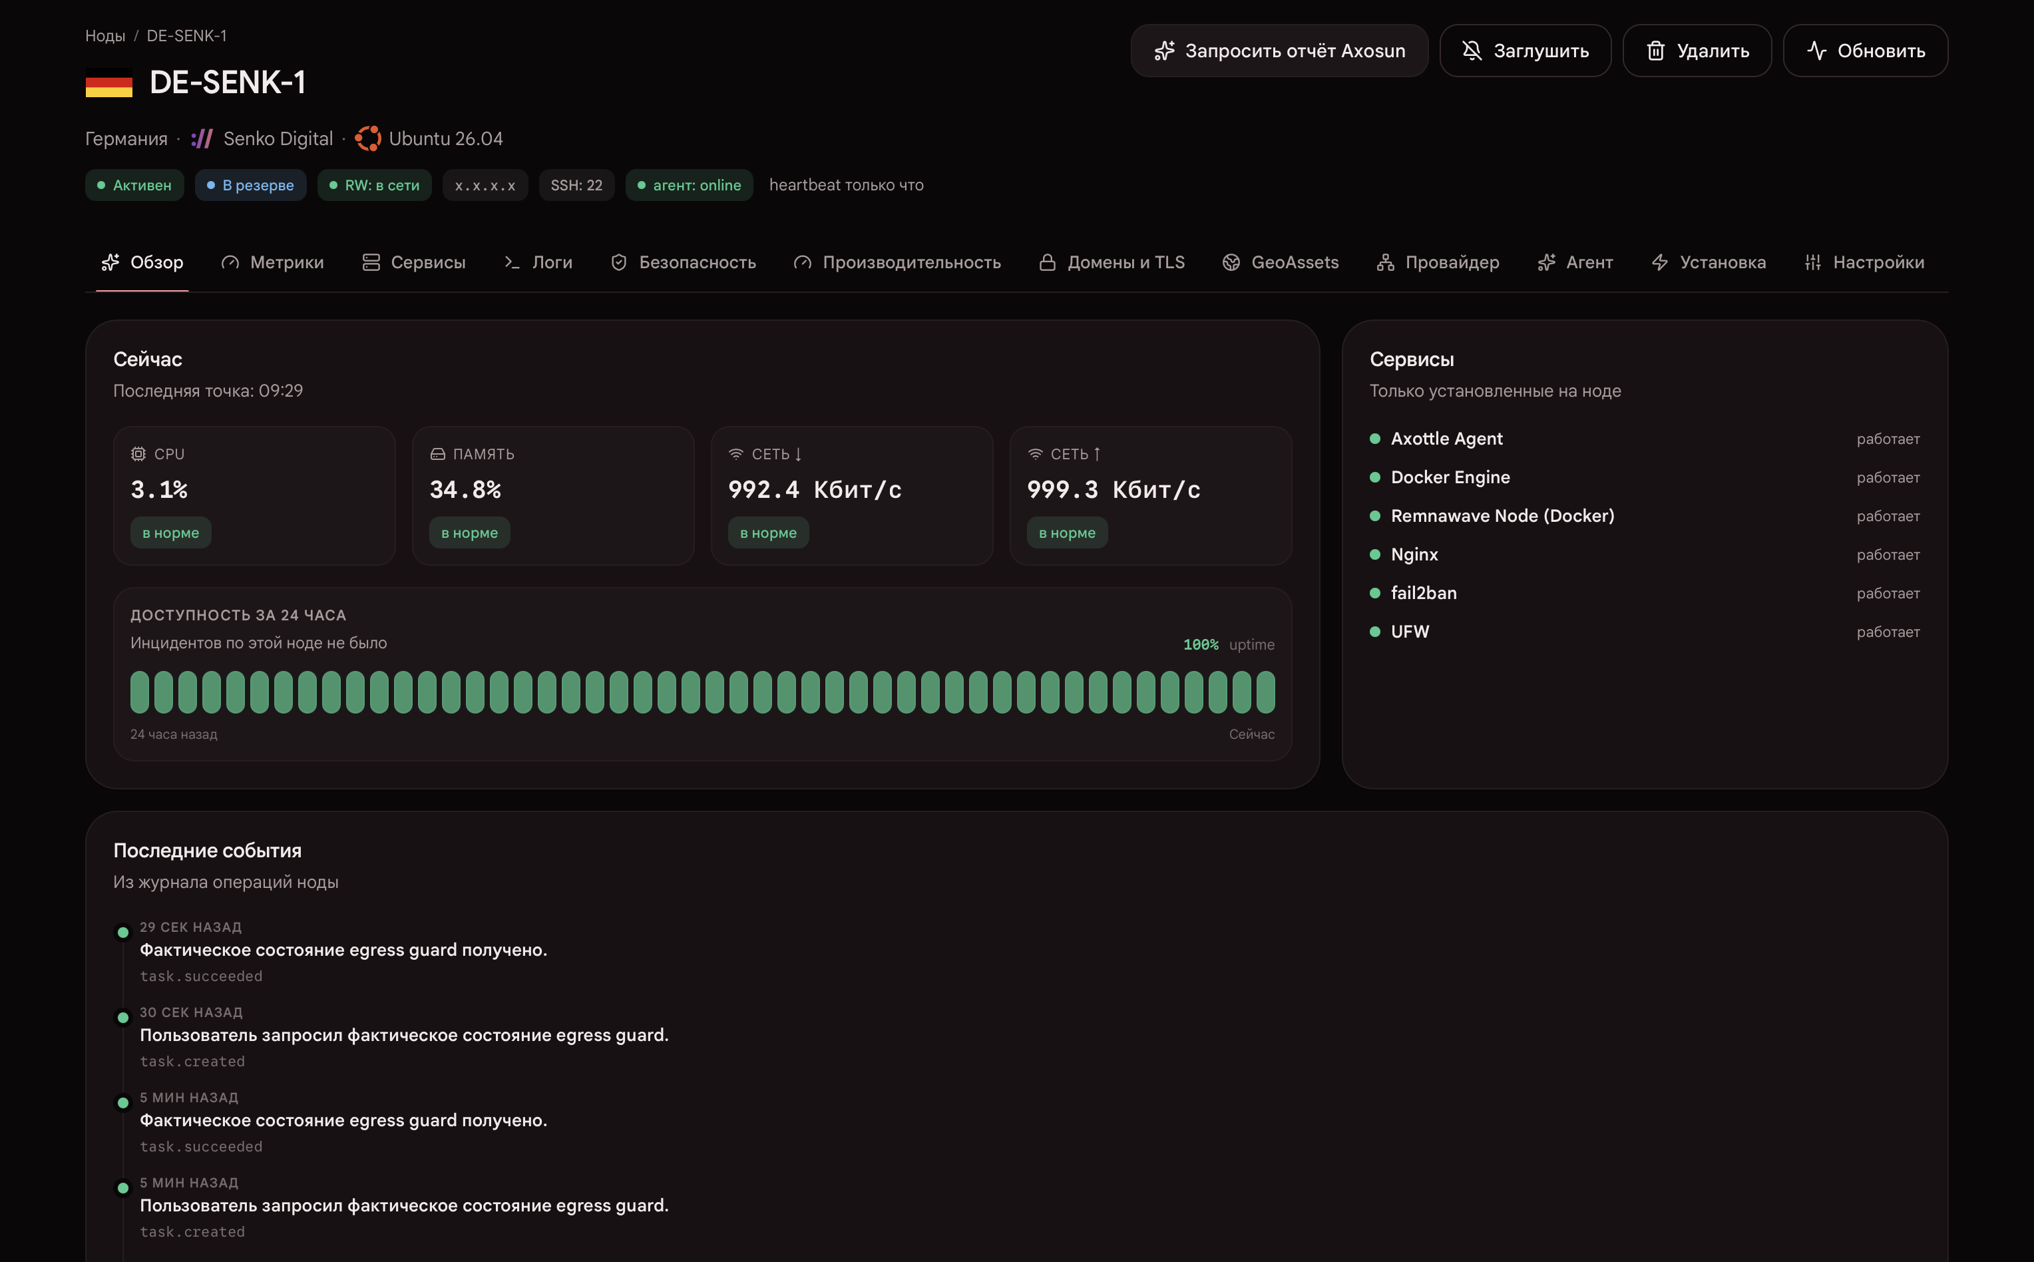Image resolution: width=2034 pixels, height=1262 pixels.
Task: Refresh data with Обновить
Action: tap(1866, 51)
